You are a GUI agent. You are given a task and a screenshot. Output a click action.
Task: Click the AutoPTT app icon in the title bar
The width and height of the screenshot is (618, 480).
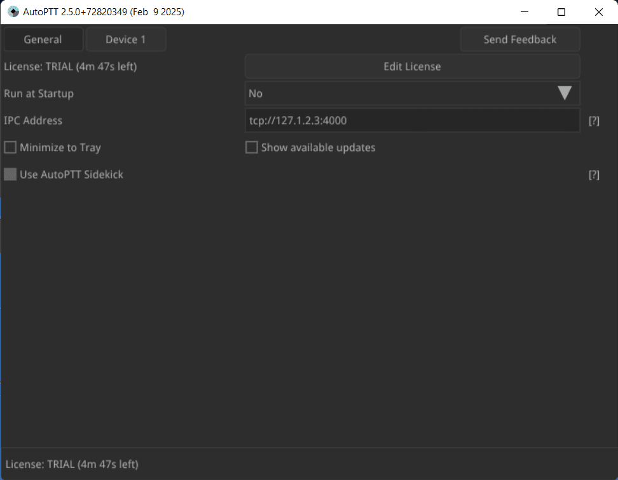tap(13, 12)
